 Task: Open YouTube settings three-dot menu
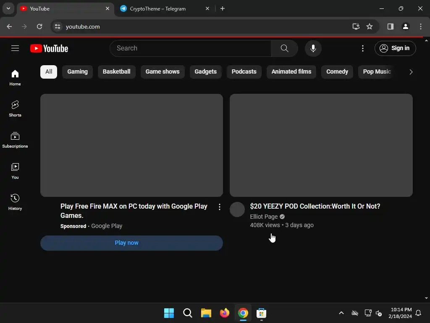(362, 48)
